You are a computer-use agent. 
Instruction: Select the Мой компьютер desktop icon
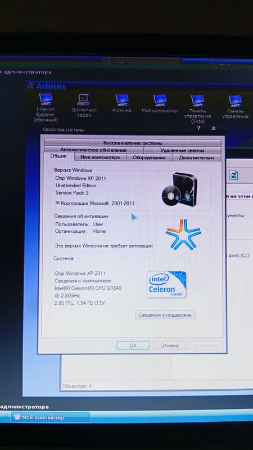[x=160, y=103]
